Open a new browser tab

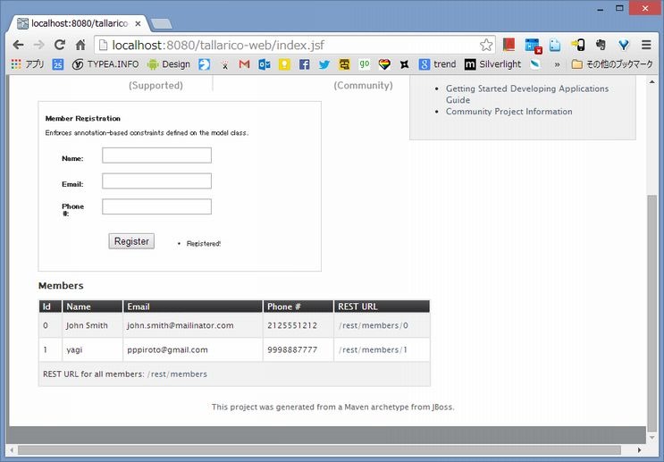tap(161, 23)
